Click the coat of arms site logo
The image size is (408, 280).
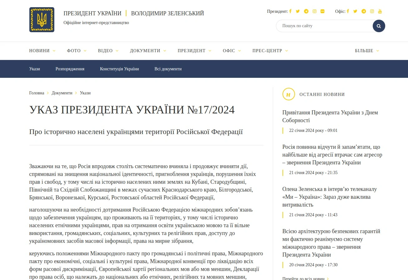click(x=42, y=19)
